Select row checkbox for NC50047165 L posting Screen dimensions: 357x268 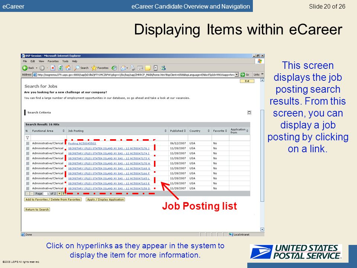tap(28, 178)
